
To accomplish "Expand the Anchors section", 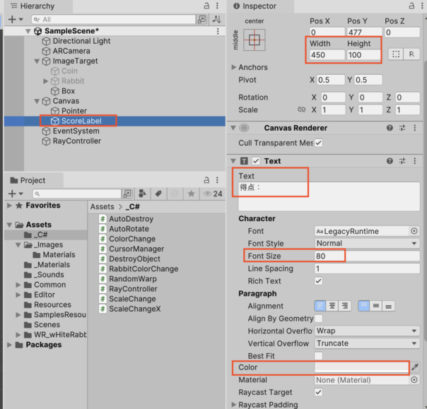I will pyautogui.click(x=235, y=67).
